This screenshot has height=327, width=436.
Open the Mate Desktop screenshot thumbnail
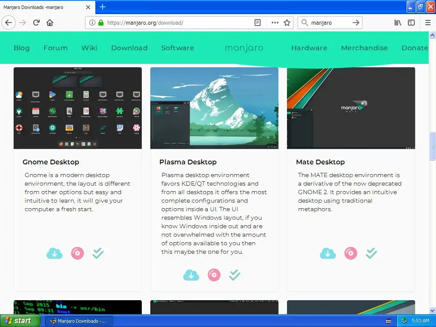coord(351,108)
